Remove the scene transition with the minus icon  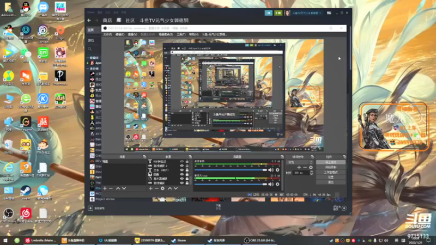pyautogui.click(x=305, y=167)
